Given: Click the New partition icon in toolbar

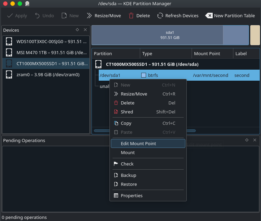Looking at the screenshot, I should tap(64, 16).
